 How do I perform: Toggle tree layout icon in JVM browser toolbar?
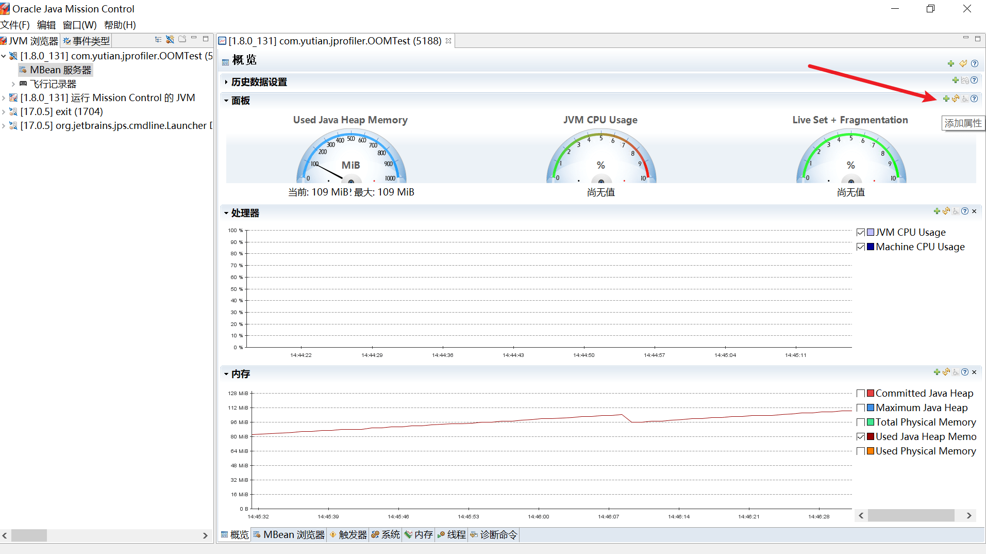(x=158, y=39)
